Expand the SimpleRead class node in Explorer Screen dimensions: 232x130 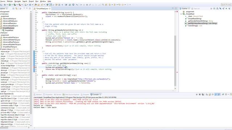[1, 30]
